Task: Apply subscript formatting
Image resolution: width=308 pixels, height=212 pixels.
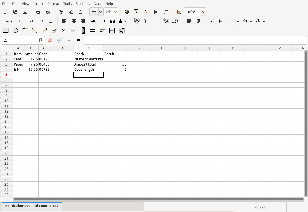Action: [221, 21]
